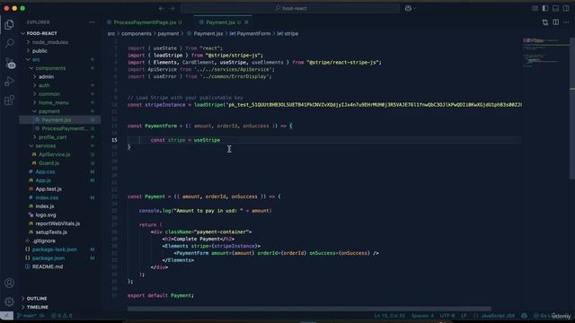Screen dimensions: 575x323
Task: Open index.css in the explorer
Action: tap(47, 197)
